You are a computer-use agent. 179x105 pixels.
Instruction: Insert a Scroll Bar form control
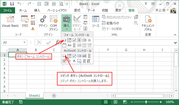tap(74, 45)
